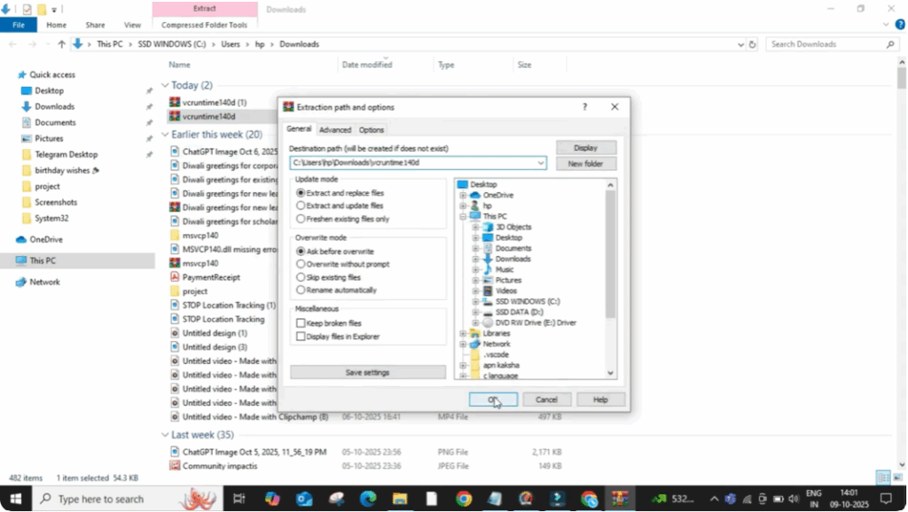
Task: Collapse the Today (2) group
Action: [166, 85]
